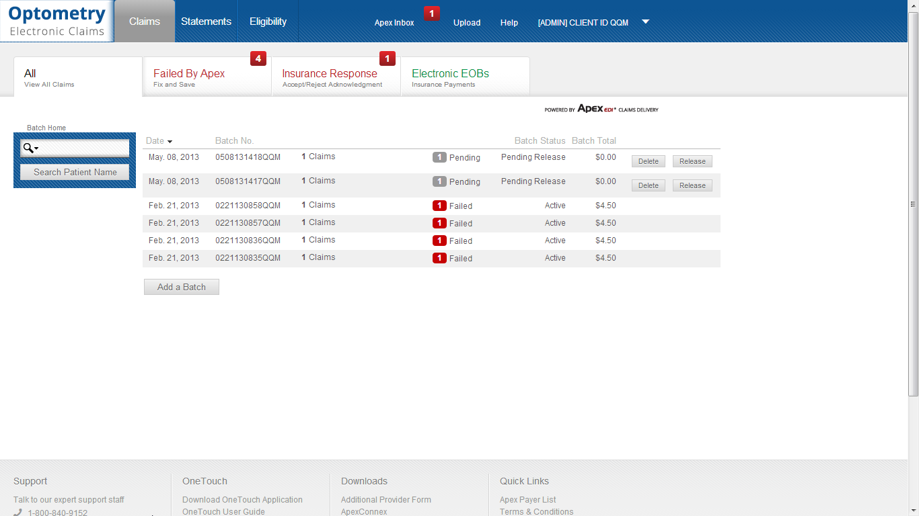Click red Failed badge for batch 0221130836QQM

pyautogui.click(x=439, y=241)
